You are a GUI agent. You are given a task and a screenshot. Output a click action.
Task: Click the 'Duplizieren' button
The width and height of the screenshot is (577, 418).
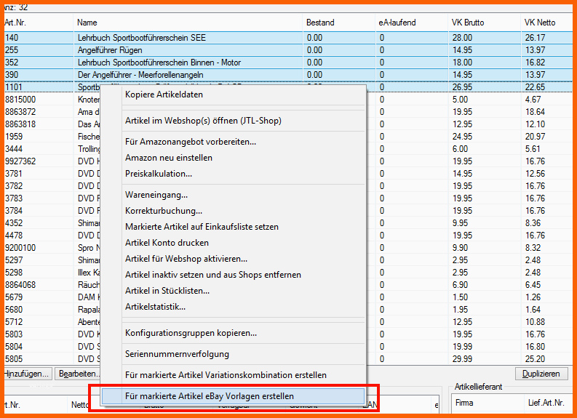point(541,374)
